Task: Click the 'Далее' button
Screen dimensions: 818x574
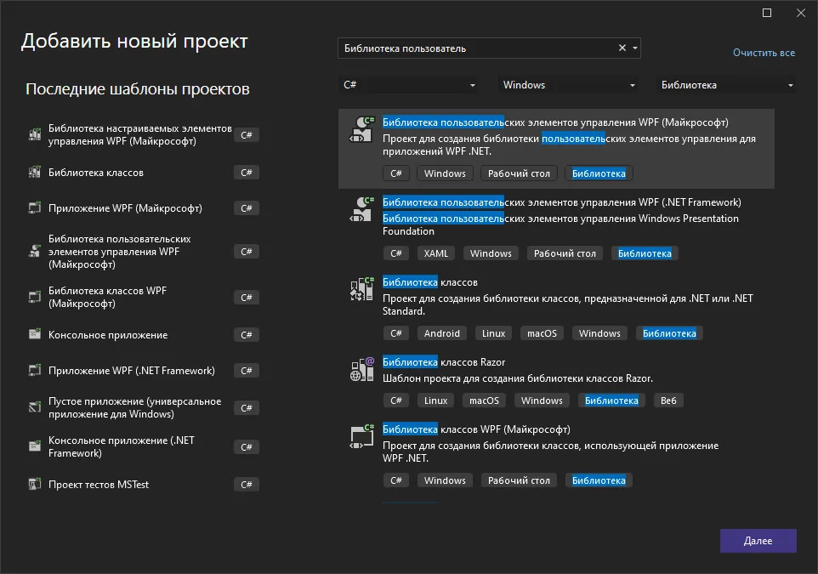Action: coord(758,541)
